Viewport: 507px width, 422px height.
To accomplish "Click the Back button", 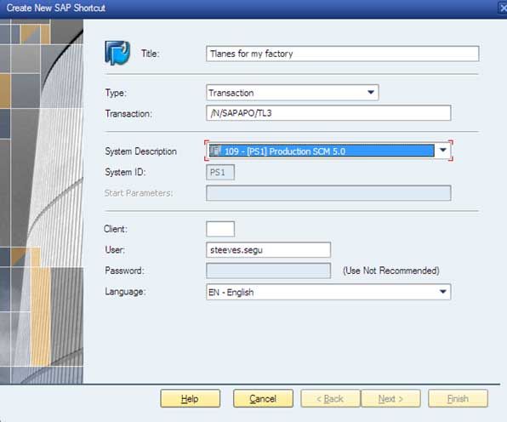I will click(x=330, y=399).
